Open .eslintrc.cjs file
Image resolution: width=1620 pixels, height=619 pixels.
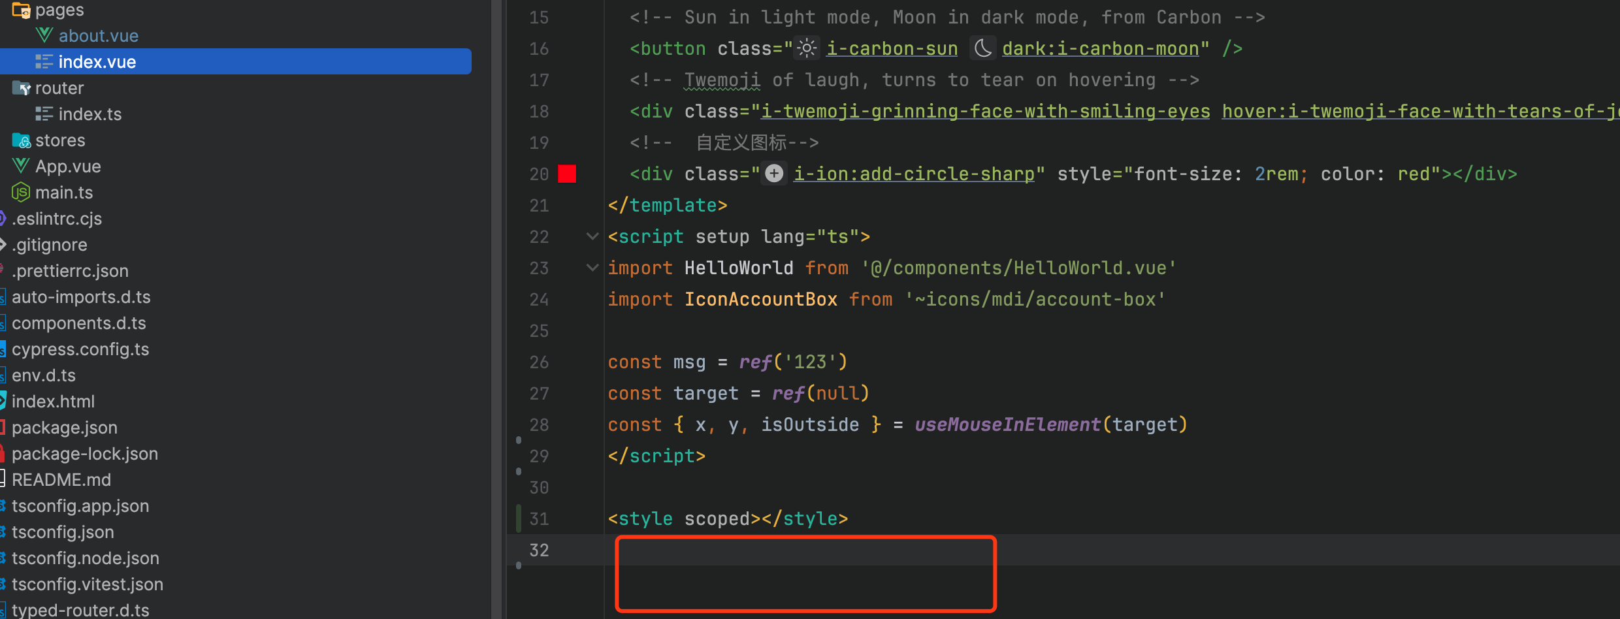[57, 218]
